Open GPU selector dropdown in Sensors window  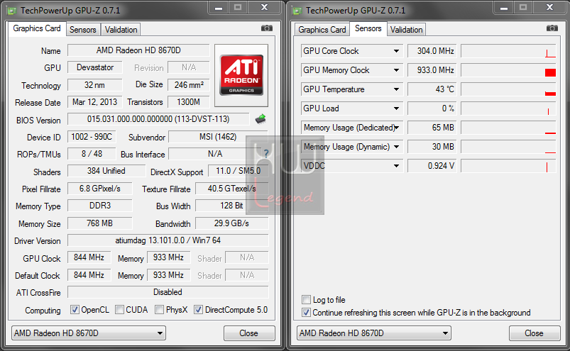[373, 333]
